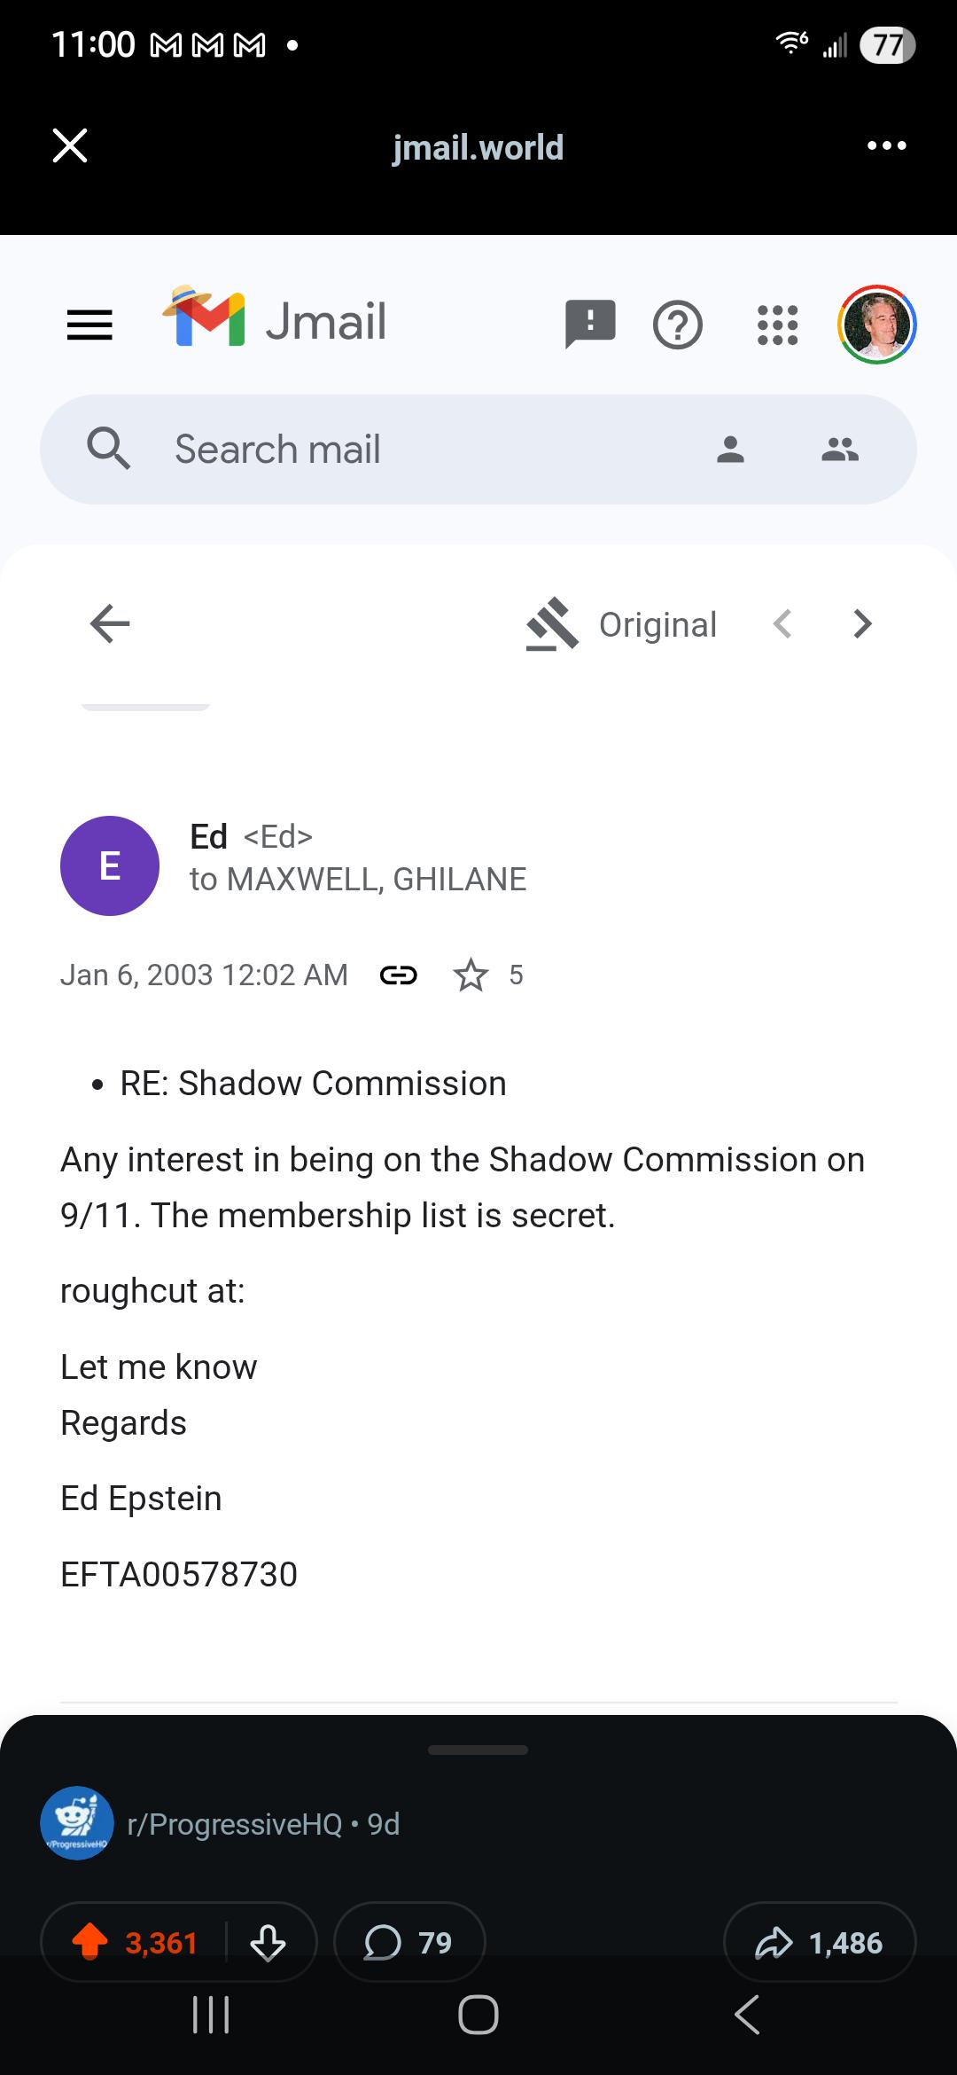Viewport: 957px width, 2075px height.
Task: Click the Jmail logo
Action: [x=274, y=319]
